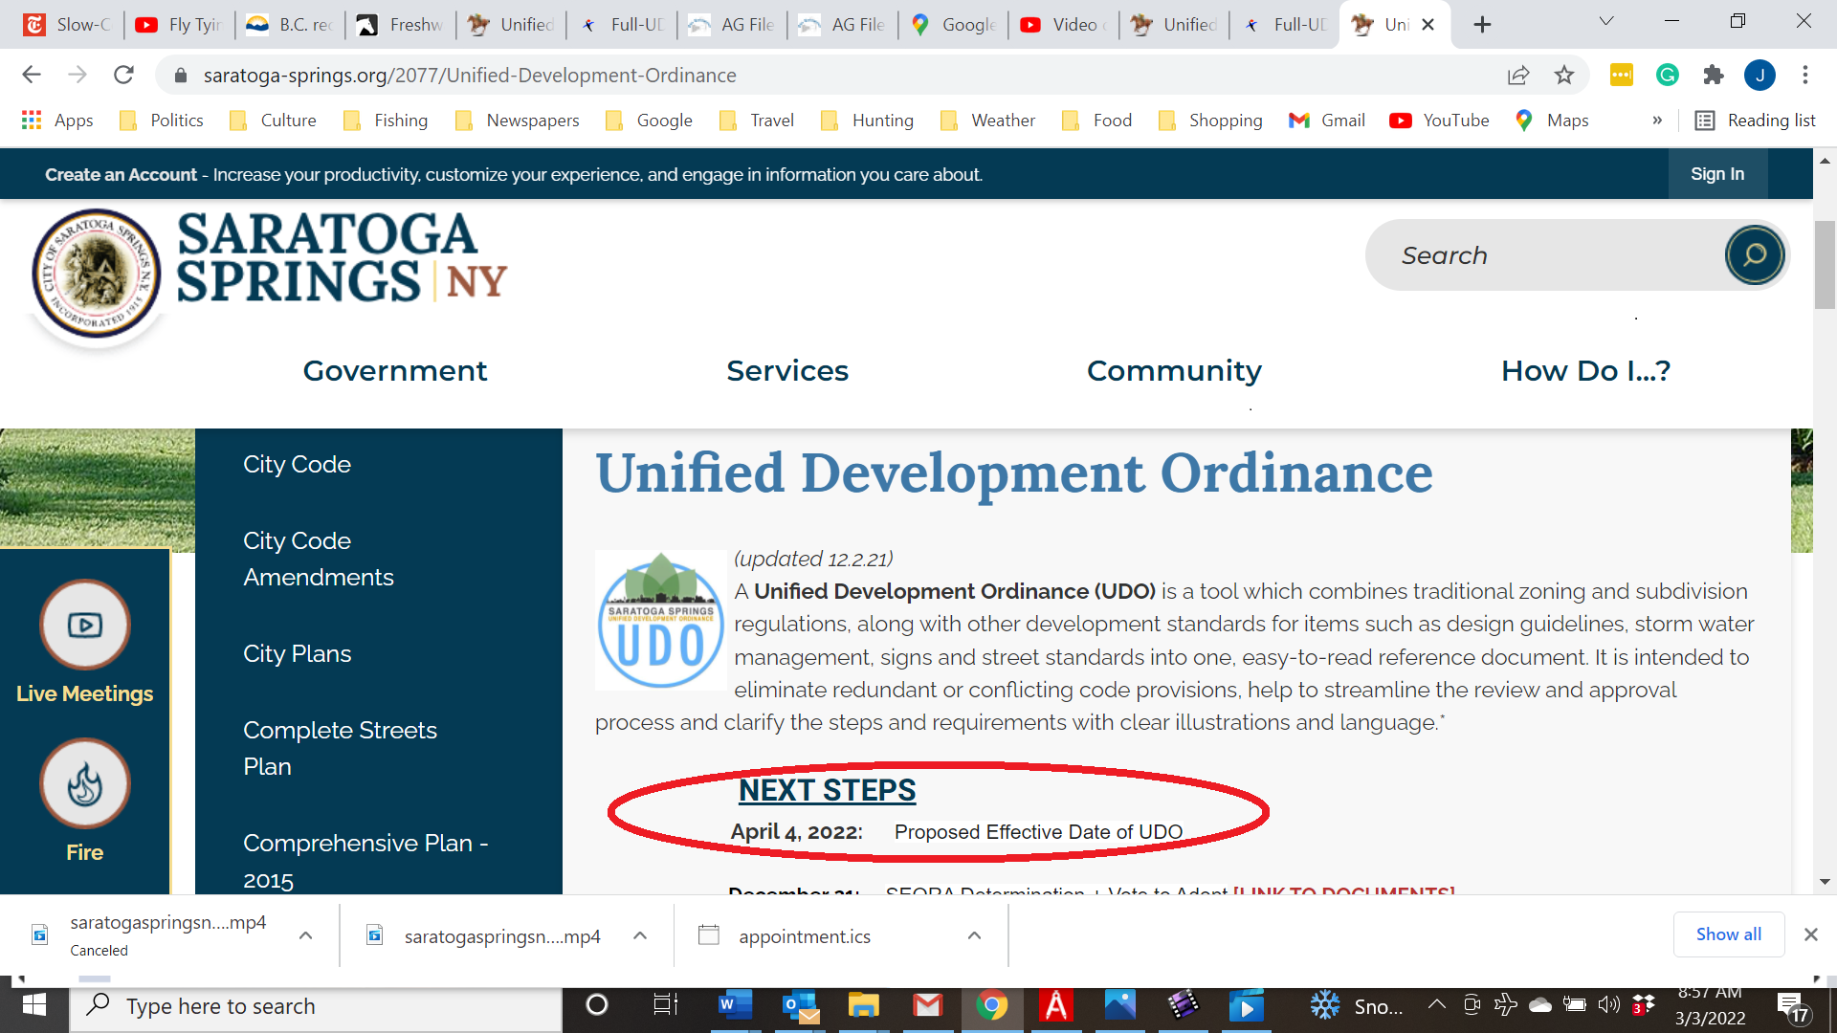Viewport: 1837px width, 1033px height.
Task: Expand options for appointment.ics download
Action: [974, 935]
